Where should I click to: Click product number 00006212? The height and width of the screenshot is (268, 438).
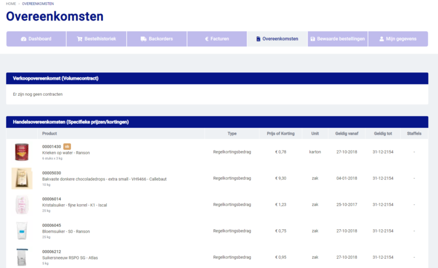point(51,251)
